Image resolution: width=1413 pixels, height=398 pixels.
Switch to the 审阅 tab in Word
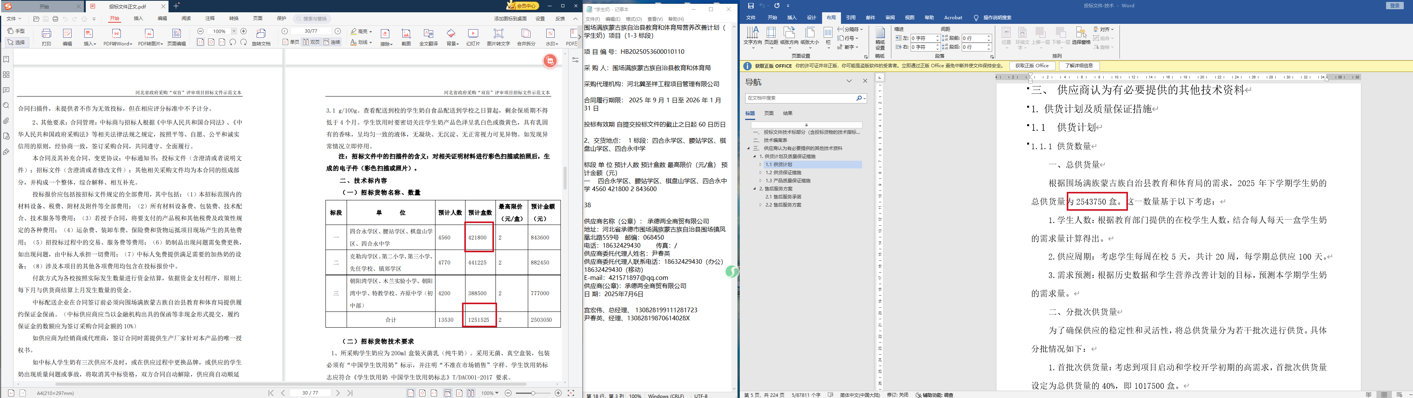pos(890,18)
